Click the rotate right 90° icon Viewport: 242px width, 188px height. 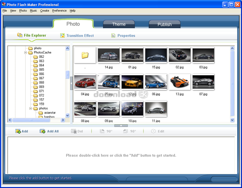coord(125,131)
